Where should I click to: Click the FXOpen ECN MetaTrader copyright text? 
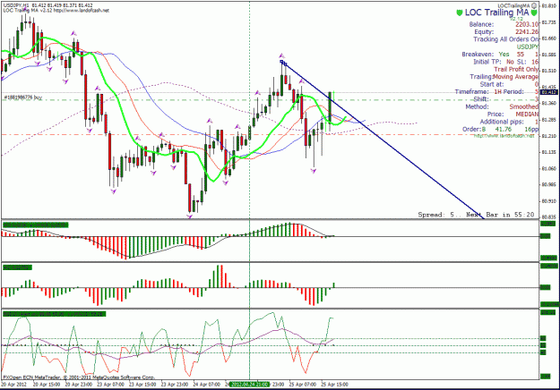point(79,377)
